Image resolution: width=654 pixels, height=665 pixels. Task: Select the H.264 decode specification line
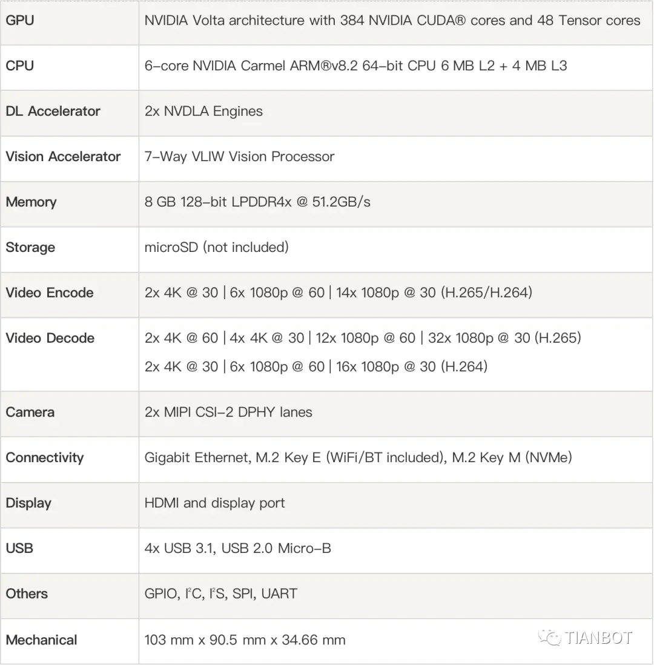(316, 366)
